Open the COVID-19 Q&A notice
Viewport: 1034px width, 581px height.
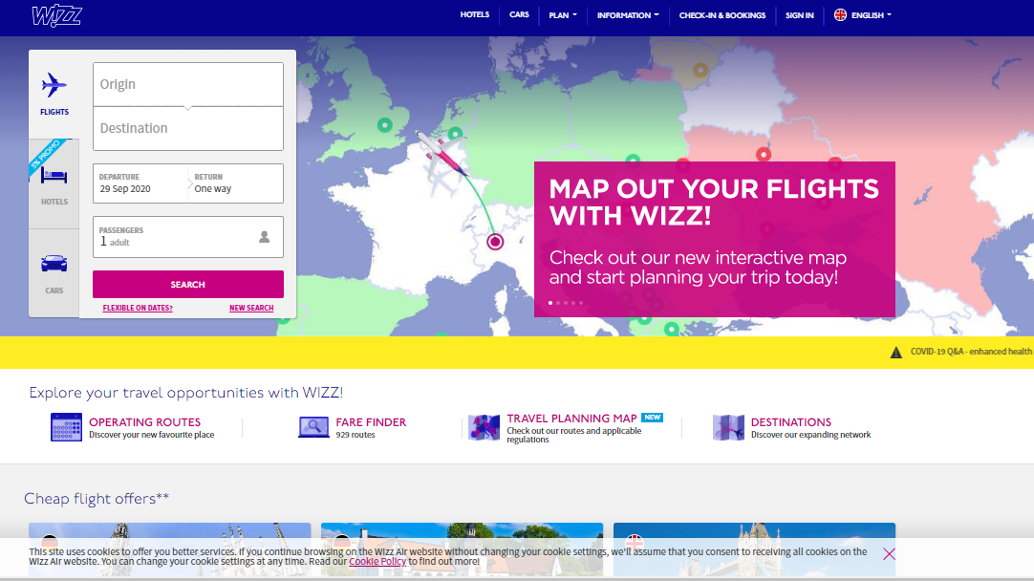pyautogui.click(x=971, y=352)
